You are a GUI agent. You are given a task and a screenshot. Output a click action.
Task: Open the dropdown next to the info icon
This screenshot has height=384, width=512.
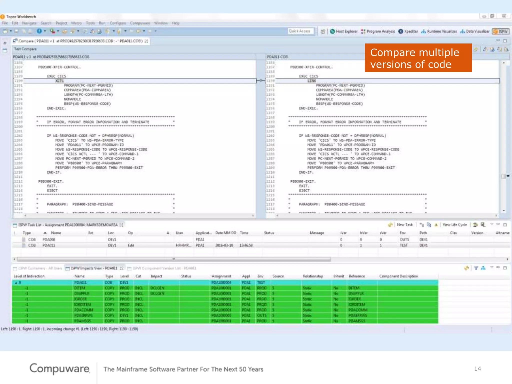[x=45, y=31]
